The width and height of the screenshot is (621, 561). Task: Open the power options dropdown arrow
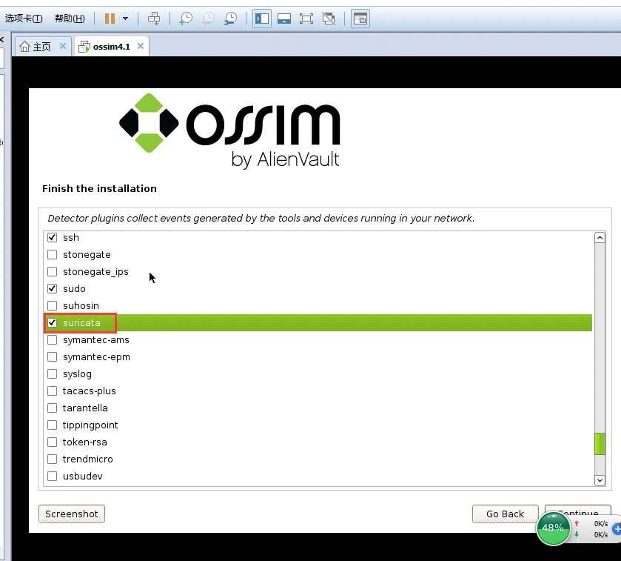point(126,19)
